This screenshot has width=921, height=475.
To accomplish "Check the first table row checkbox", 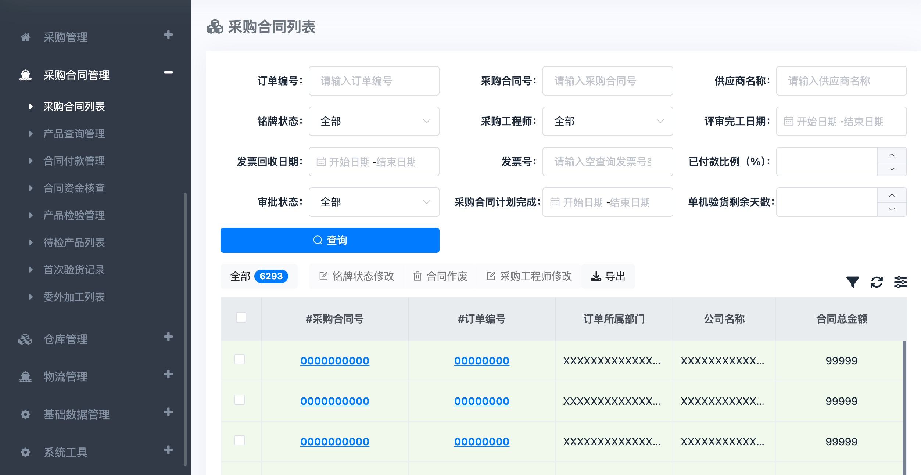I will tap(240, 360).
